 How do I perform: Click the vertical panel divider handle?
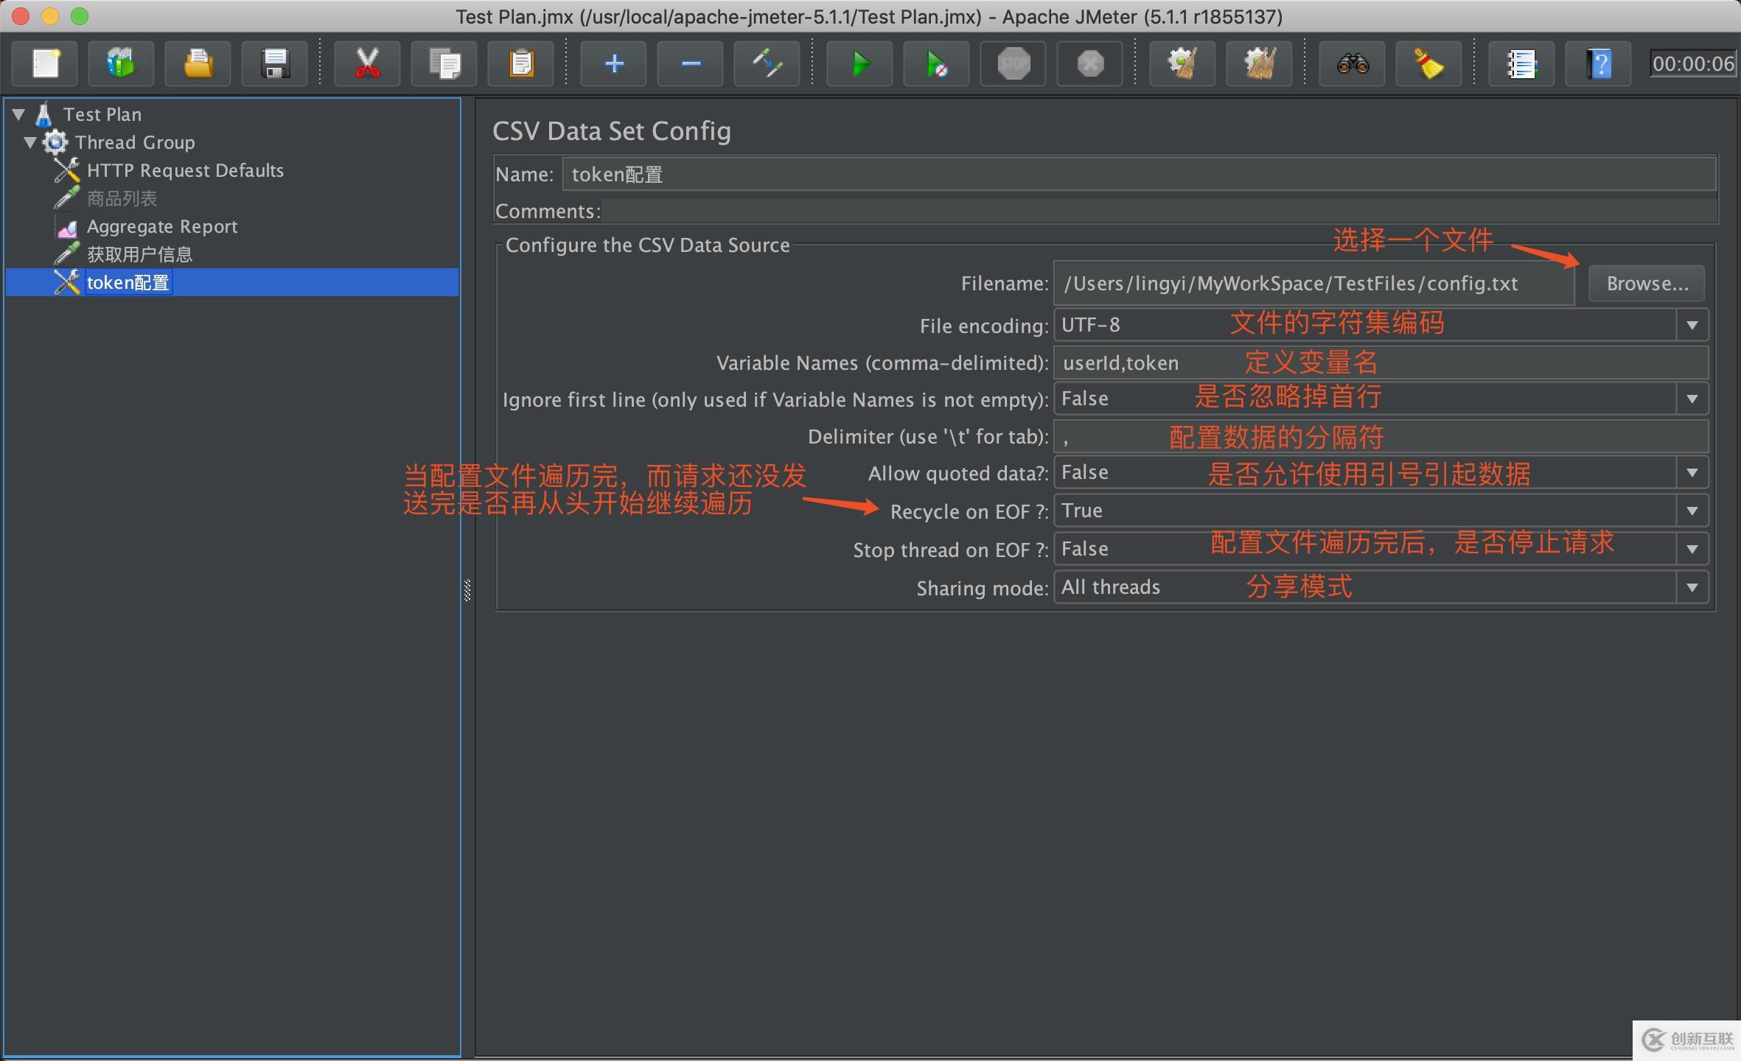tap(467, 589)
